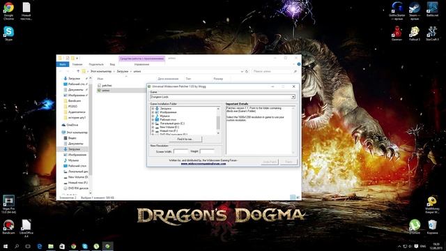Click the Find it for me button
This screenshot has width=446, height=251.
click(x=185, y=139)
